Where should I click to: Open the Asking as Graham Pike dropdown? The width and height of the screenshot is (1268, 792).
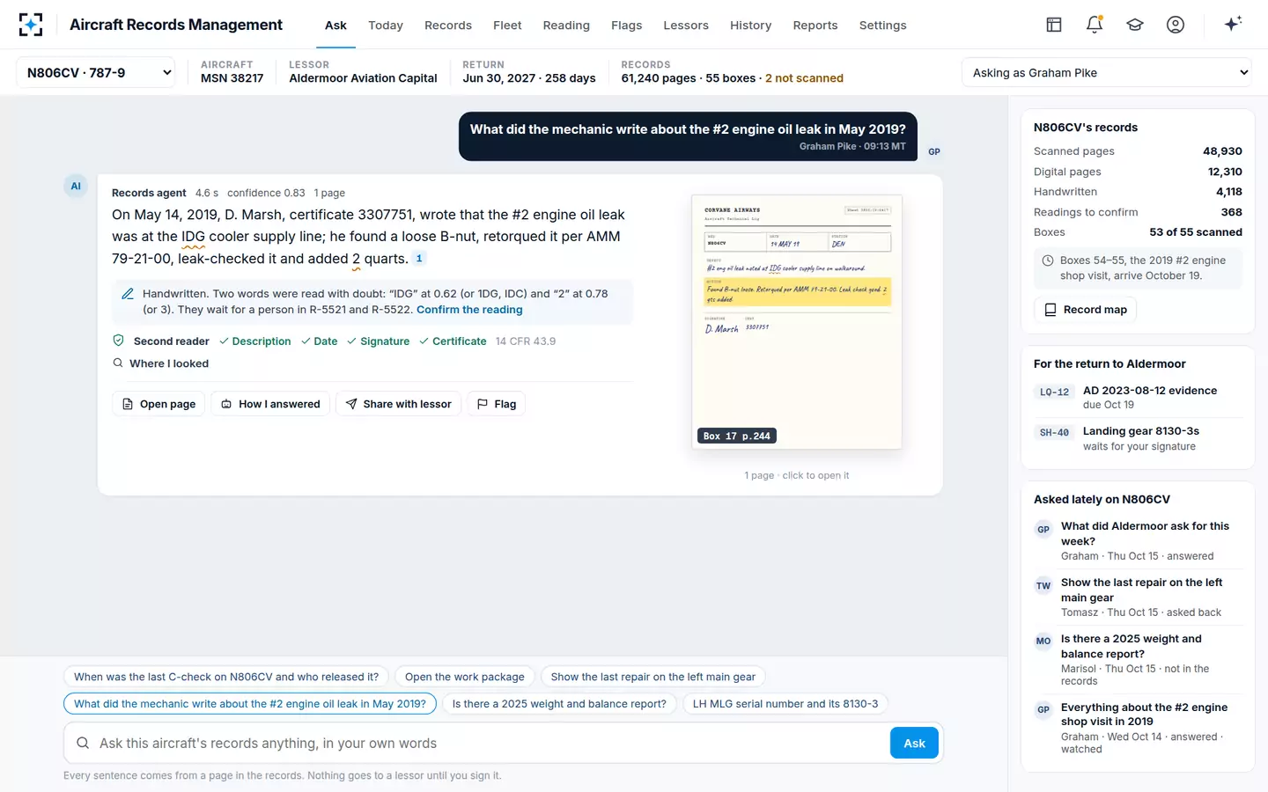point(1107,72)
